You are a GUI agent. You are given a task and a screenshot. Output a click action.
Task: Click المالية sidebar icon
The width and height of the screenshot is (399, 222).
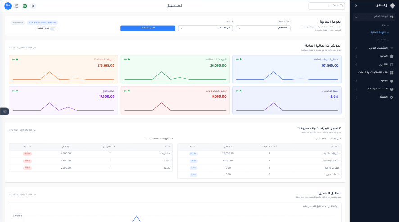point(392,56)
